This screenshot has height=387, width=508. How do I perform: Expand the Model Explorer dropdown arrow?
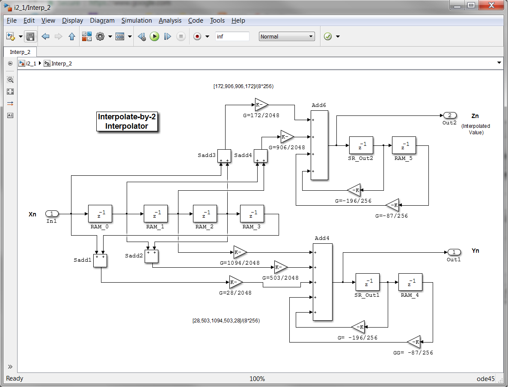click(130, 37)
